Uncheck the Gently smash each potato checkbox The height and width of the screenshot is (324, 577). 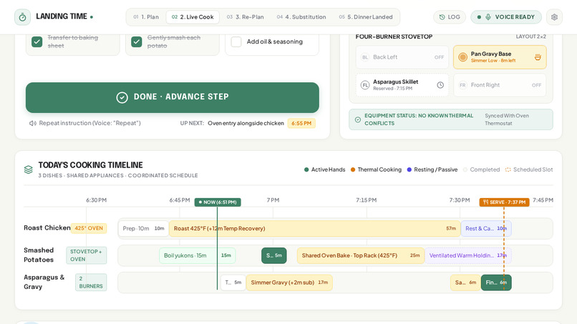tap(137, 41)
